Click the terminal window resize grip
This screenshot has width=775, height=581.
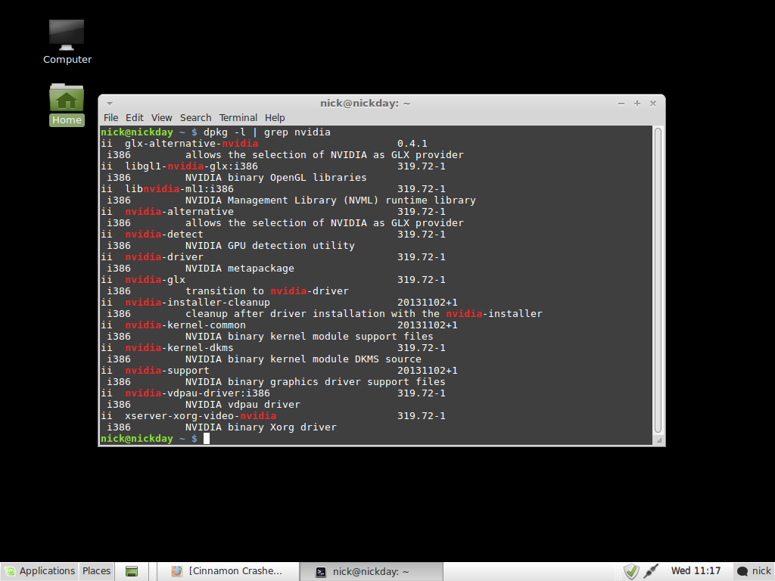click(x=658, y=440)
